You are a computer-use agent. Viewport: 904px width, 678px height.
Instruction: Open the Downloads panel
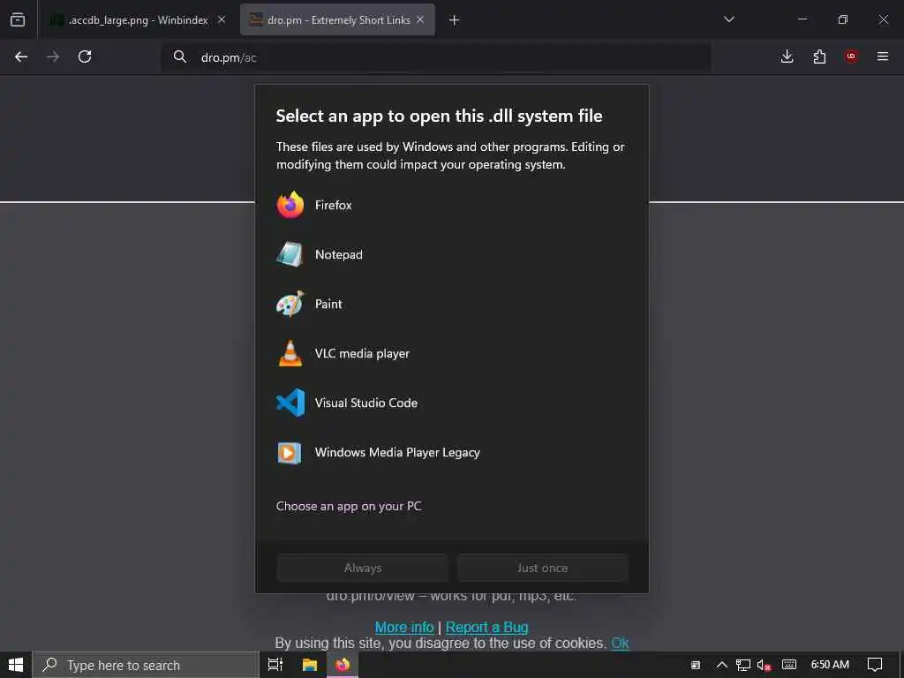coord(787,56)
